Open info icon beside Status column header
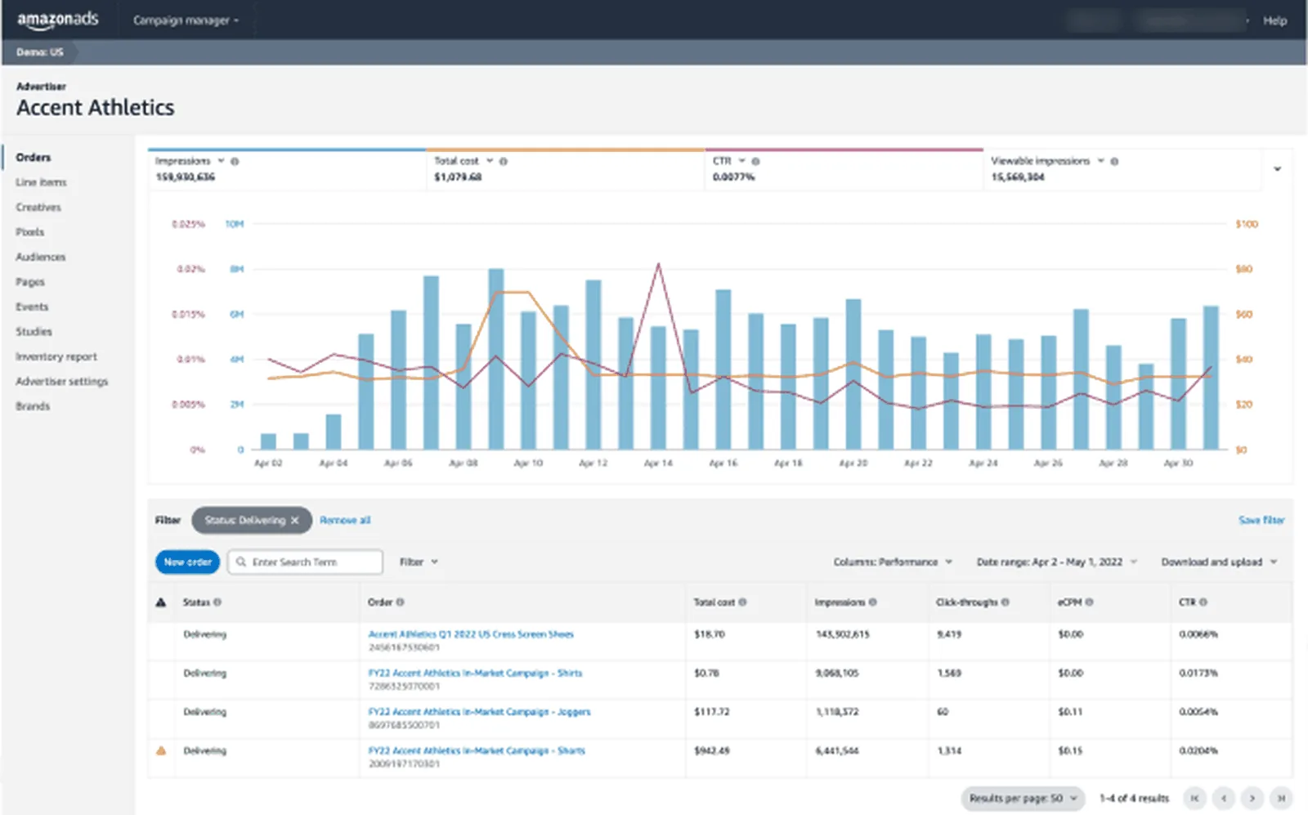The width and height of the screenshot is (1308, 815). tap(217, 602)
